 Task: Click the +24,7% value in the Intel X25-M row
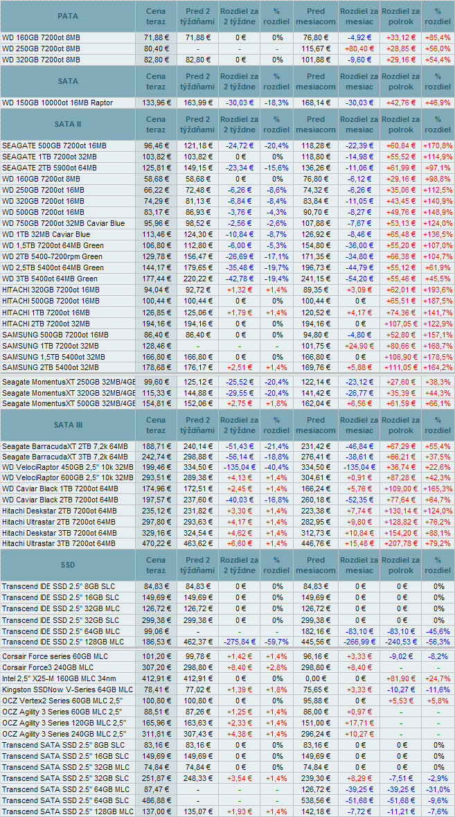tap(437, 678)
